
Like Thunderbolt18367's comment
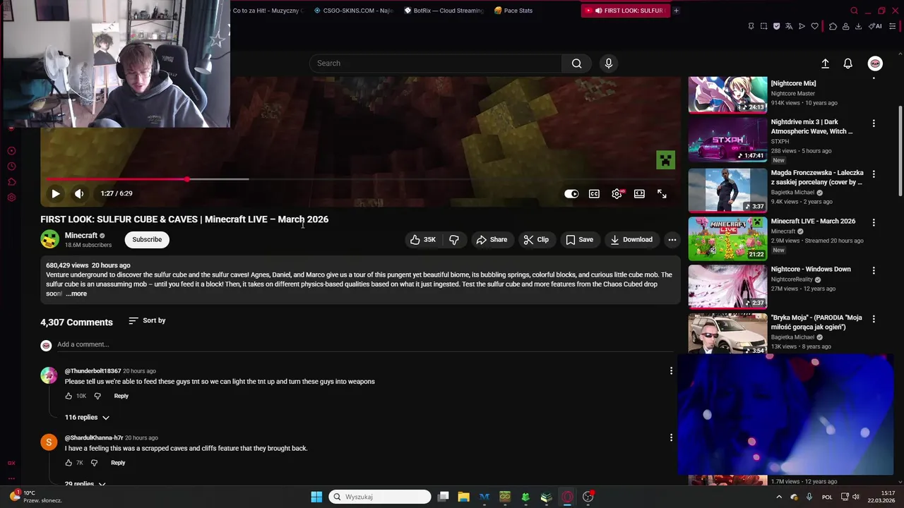69,396
